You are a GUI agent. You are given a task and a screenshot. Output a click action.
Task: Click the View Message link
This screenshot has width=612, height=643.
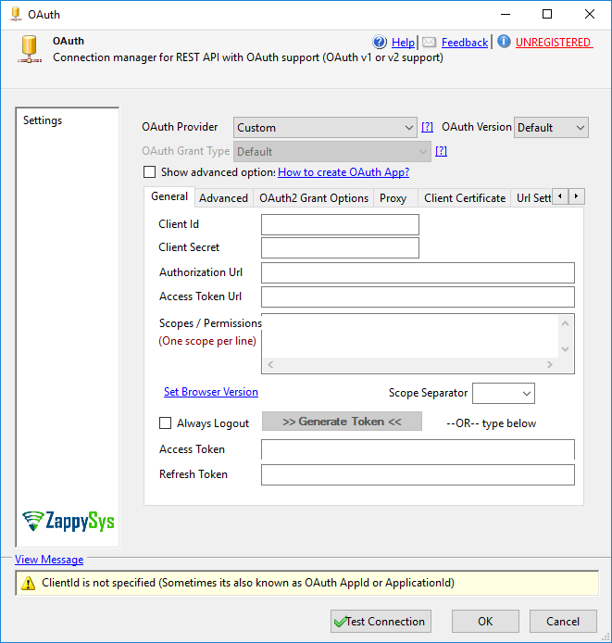49,560
